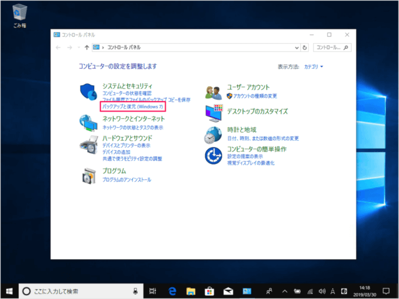This screenshot has height=299, width=399.
Task: Expand the address bar history dropdown
Action: 295,47
